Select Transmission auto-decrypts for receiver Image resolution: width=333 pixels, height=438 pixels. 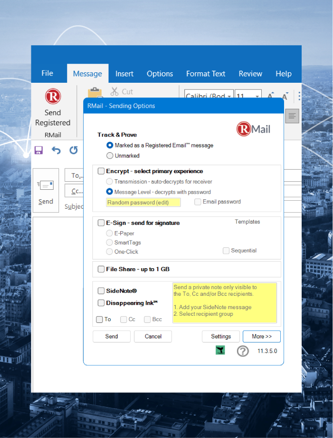tap(109, 182)
